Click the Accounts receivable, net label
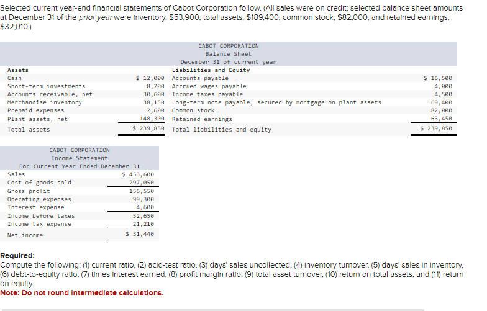The width and height of the screenshot is (487, 311). point(50,94)
